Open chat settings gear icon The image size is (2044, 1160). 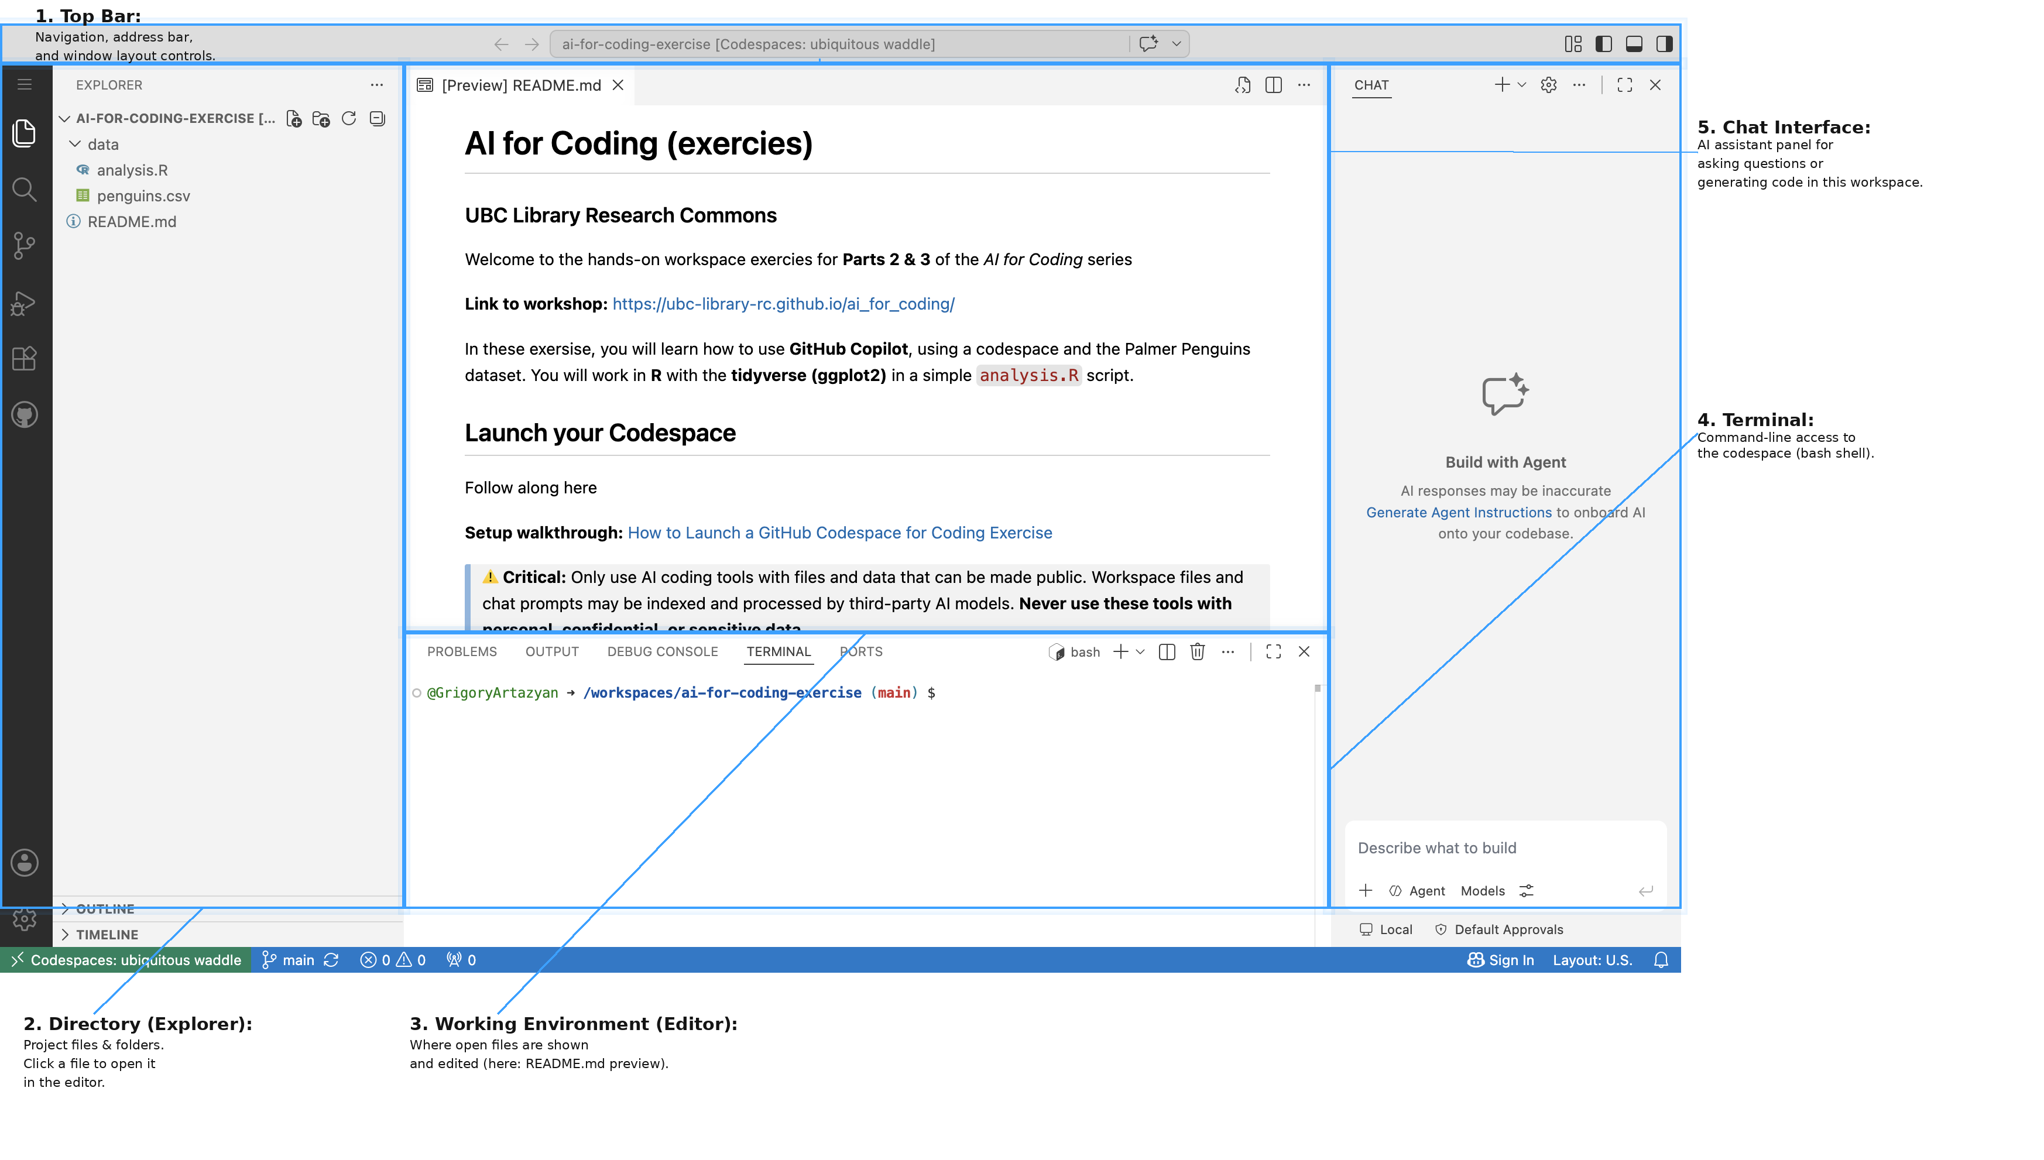coord(1548,85)
